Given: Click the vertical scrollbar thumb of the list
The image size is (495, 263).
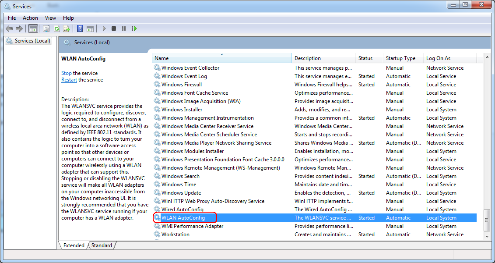Looking at the screenshot, I should 487,220.
